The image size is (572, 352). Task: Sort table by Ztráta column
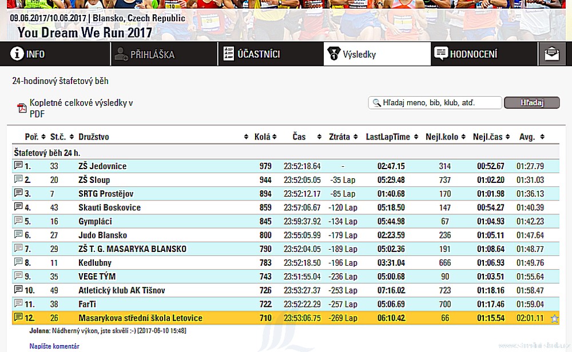[343, 137]
